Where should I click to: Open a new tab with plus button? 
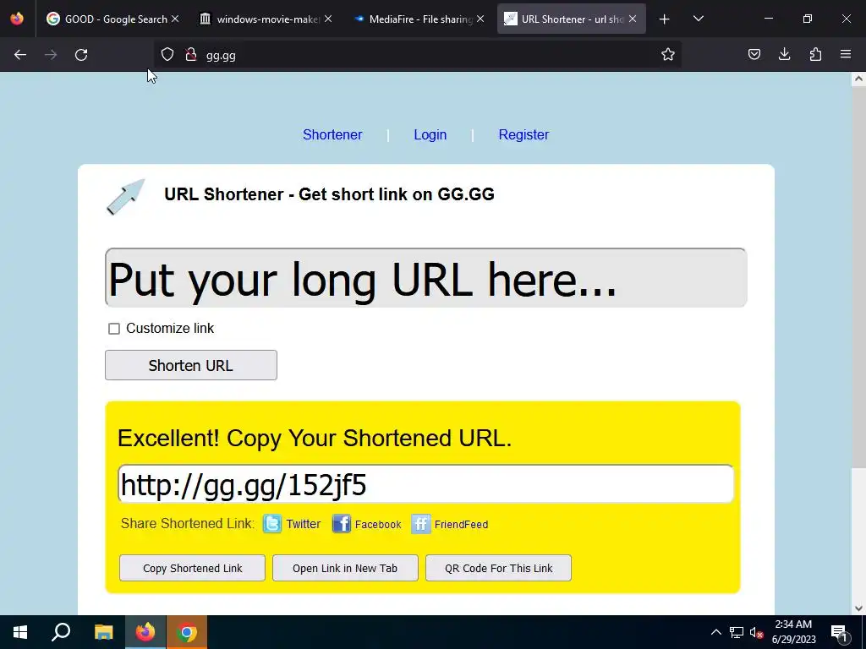(664, 19)
